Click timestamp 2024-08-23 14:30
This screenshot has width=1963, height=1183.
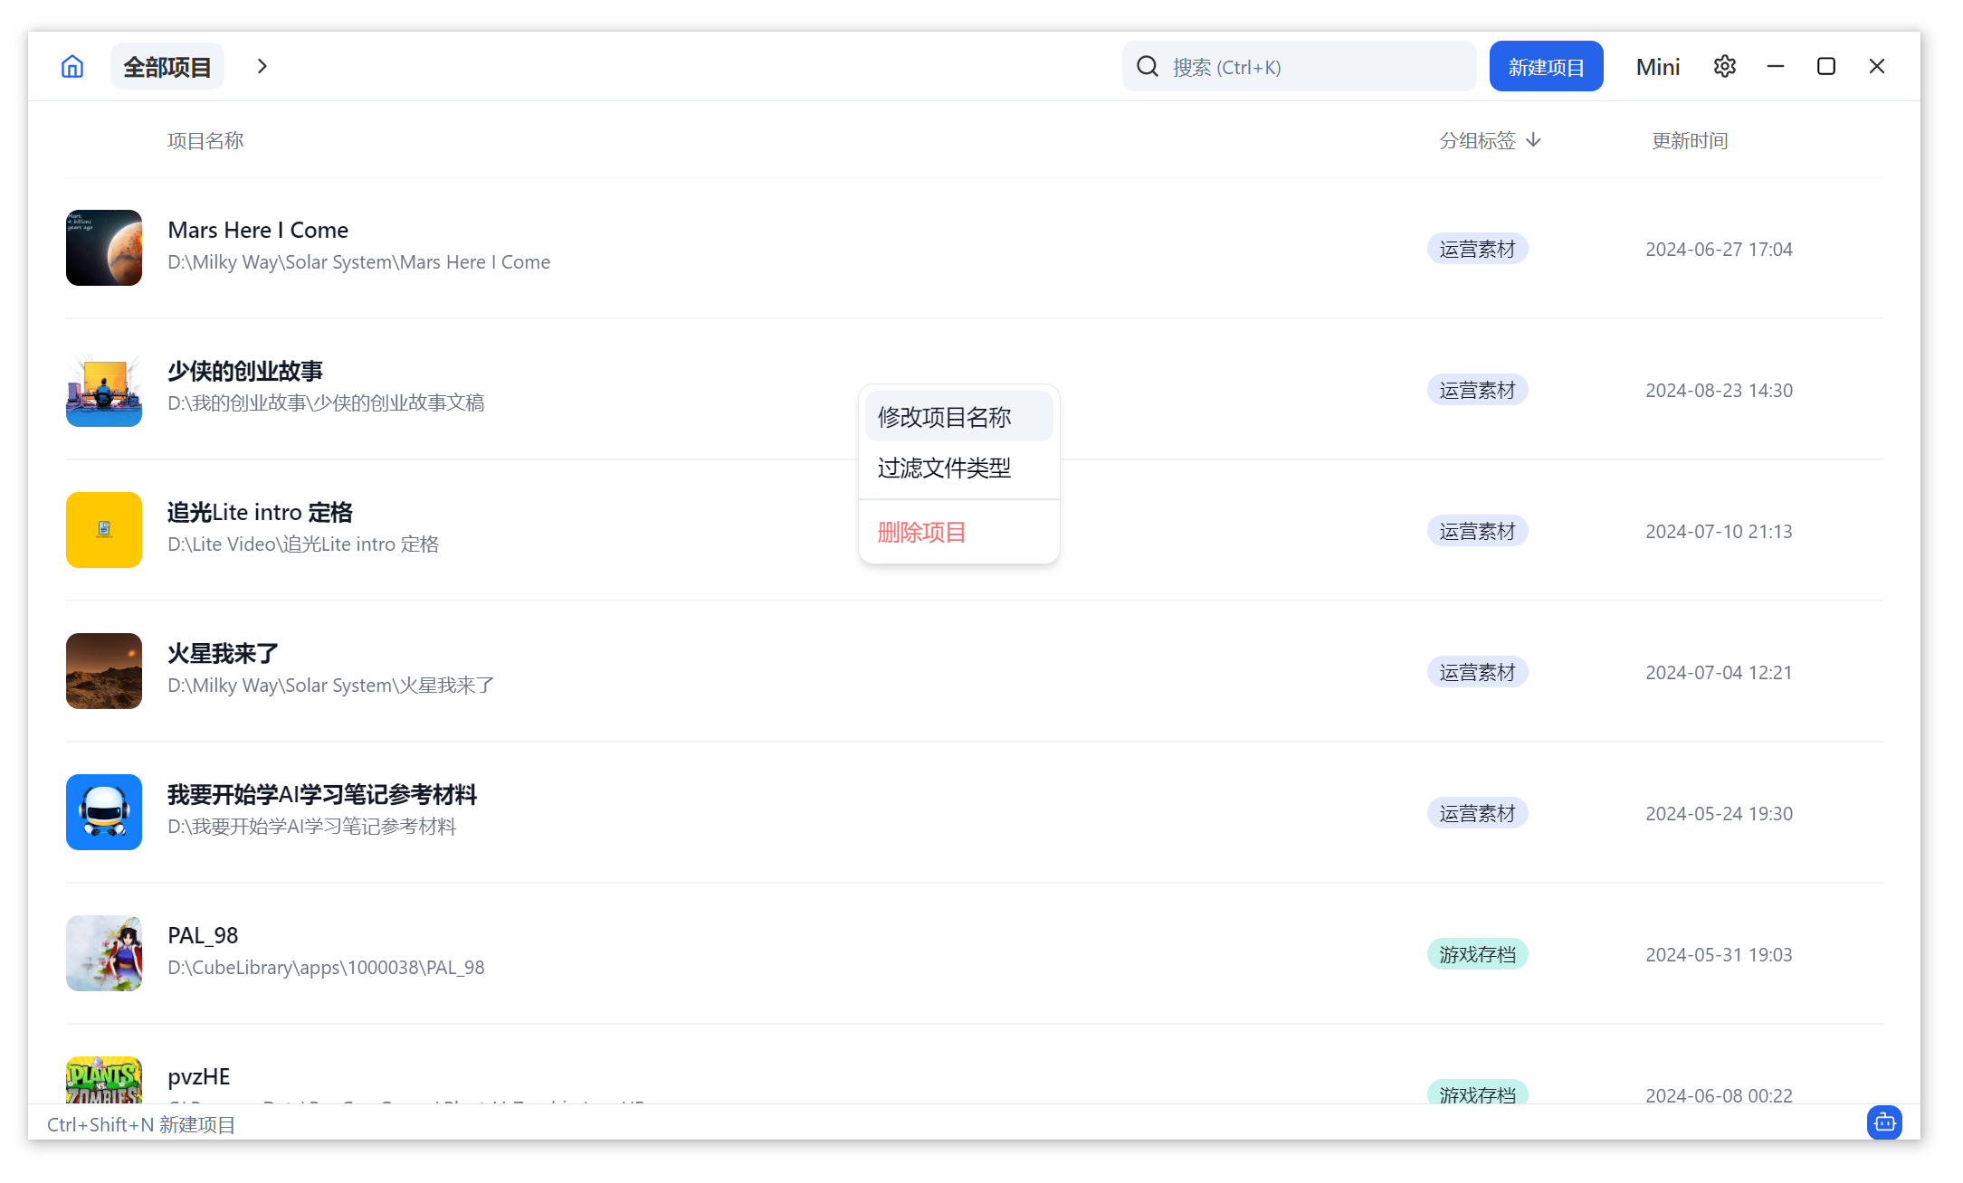tap(1719, 390)
